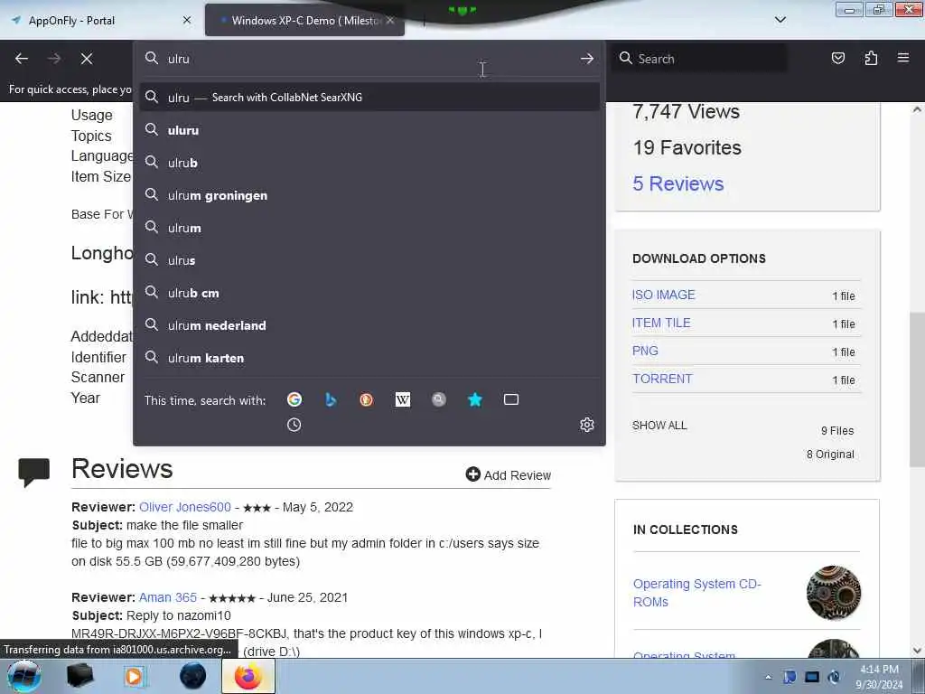Download the ISO IMAGE option
This screenshot has width=925, height=694.
coord(664,295)
